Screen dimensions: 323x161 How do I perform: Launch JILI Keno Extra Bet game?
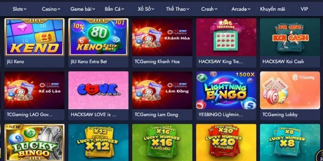98,37
